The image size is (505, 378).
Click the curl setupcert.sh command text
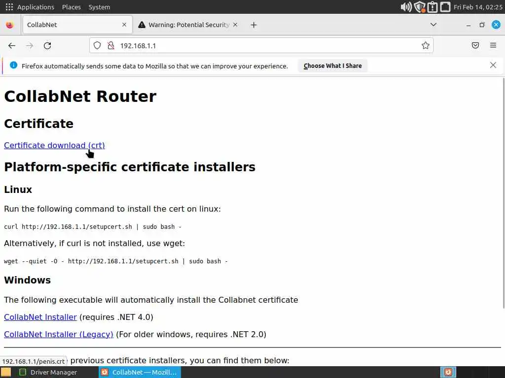click(93, 226)
